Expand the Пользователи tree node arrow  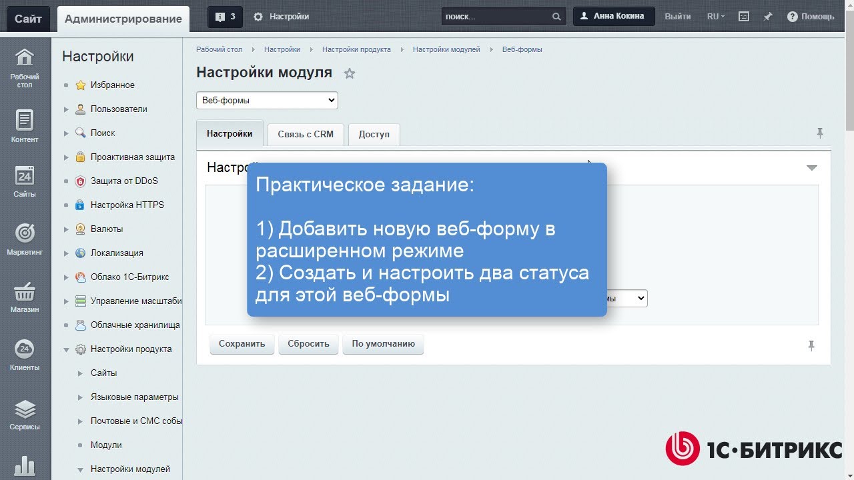click(x=66, y=109)
